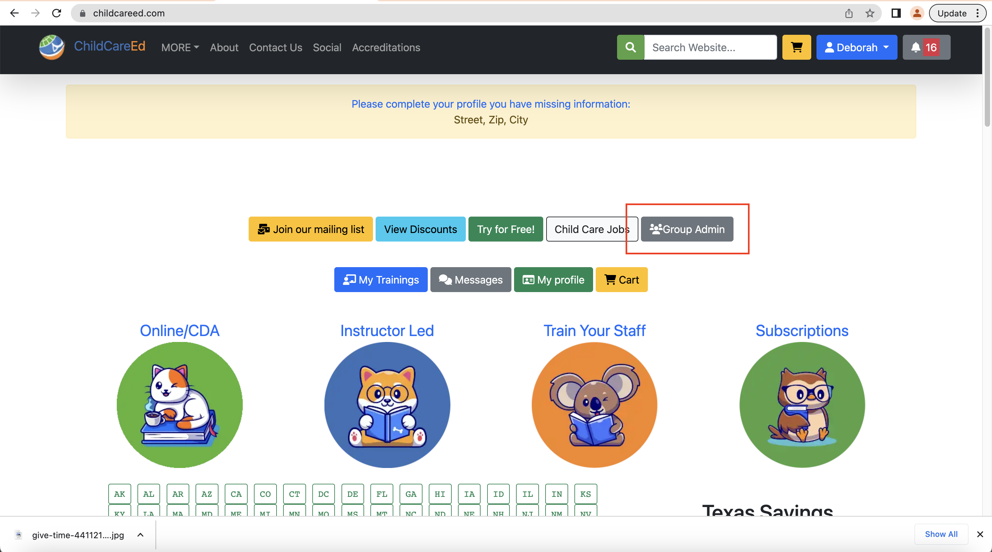Click the Train Your Staff koala image
Viewport: 992px width, 552px height.
pyautogui.click(x=594, y=405)
